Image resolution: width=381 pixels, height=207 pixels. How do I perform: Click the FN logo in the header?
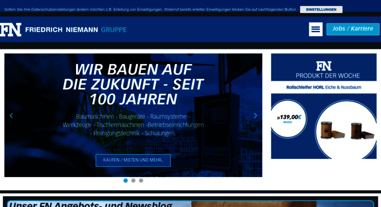click(x=11, y=29)
